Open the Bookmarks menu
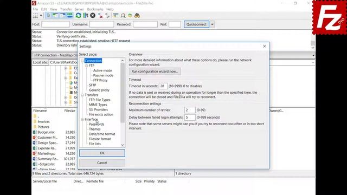 click(95, 9)
